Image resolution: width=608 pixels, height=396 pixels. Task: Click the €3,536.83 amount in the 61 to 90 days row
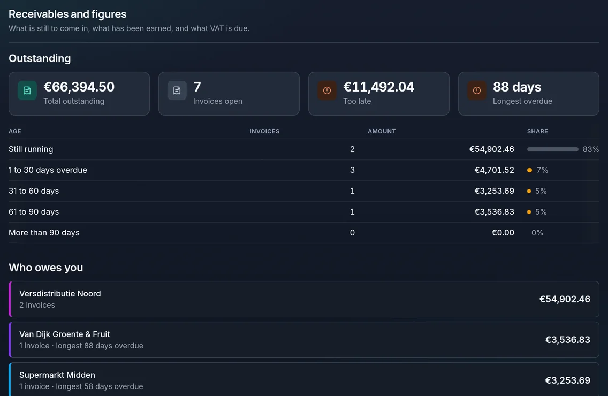[494, 212]
